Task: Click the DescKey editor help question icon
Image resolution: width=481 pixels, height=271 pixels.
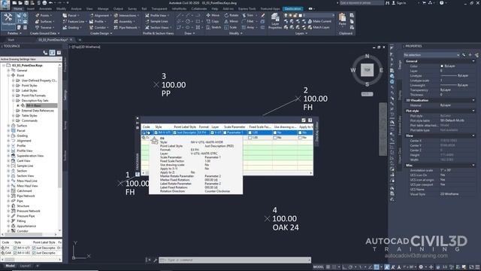Action: (x=310, y=120)
